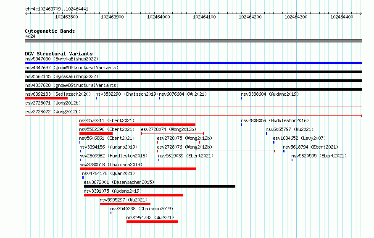This screenshot has width=374, height=238.
Task: Click the chr4:102463709..102464441 region label
Action: pos(57,9)
